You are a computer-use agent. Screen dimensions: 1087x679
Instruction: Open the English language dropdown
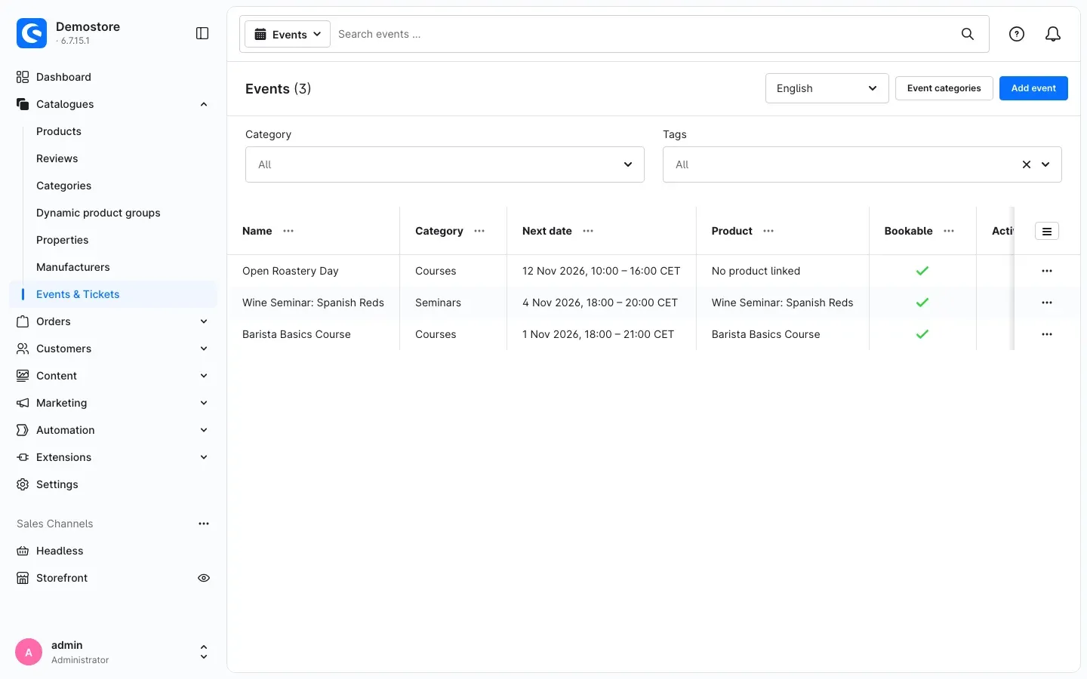[x=827, y=88]
